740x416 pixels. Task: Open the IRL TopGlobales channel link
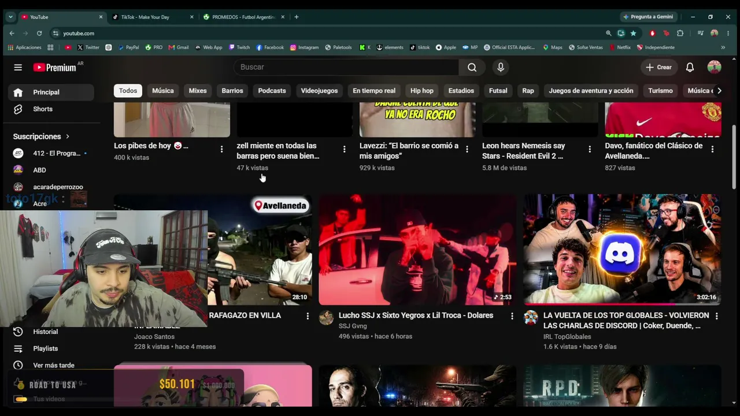click(x=567, y=337)
